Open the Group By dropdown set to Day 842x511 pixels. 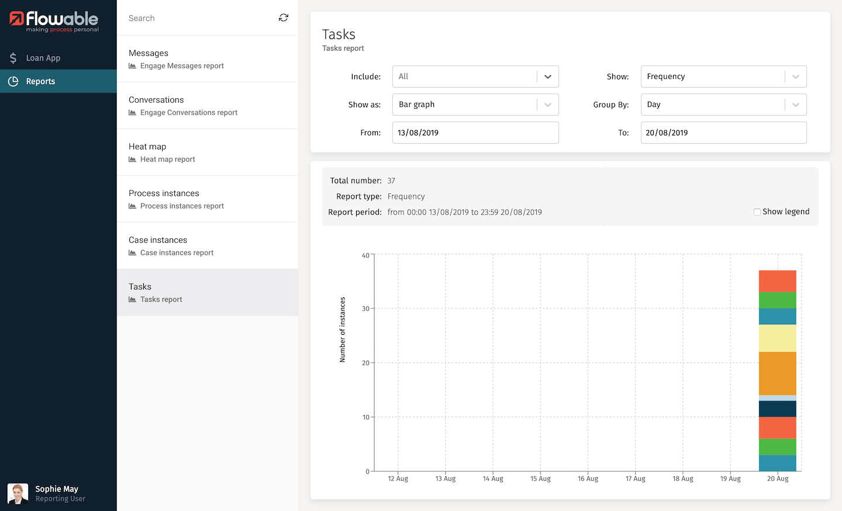coord(723,104)
